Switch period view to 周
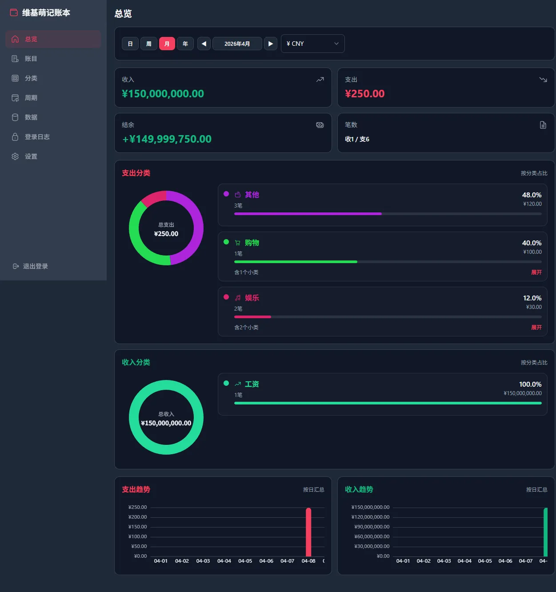This screenshot has width=556, height=592. [149, 44]
